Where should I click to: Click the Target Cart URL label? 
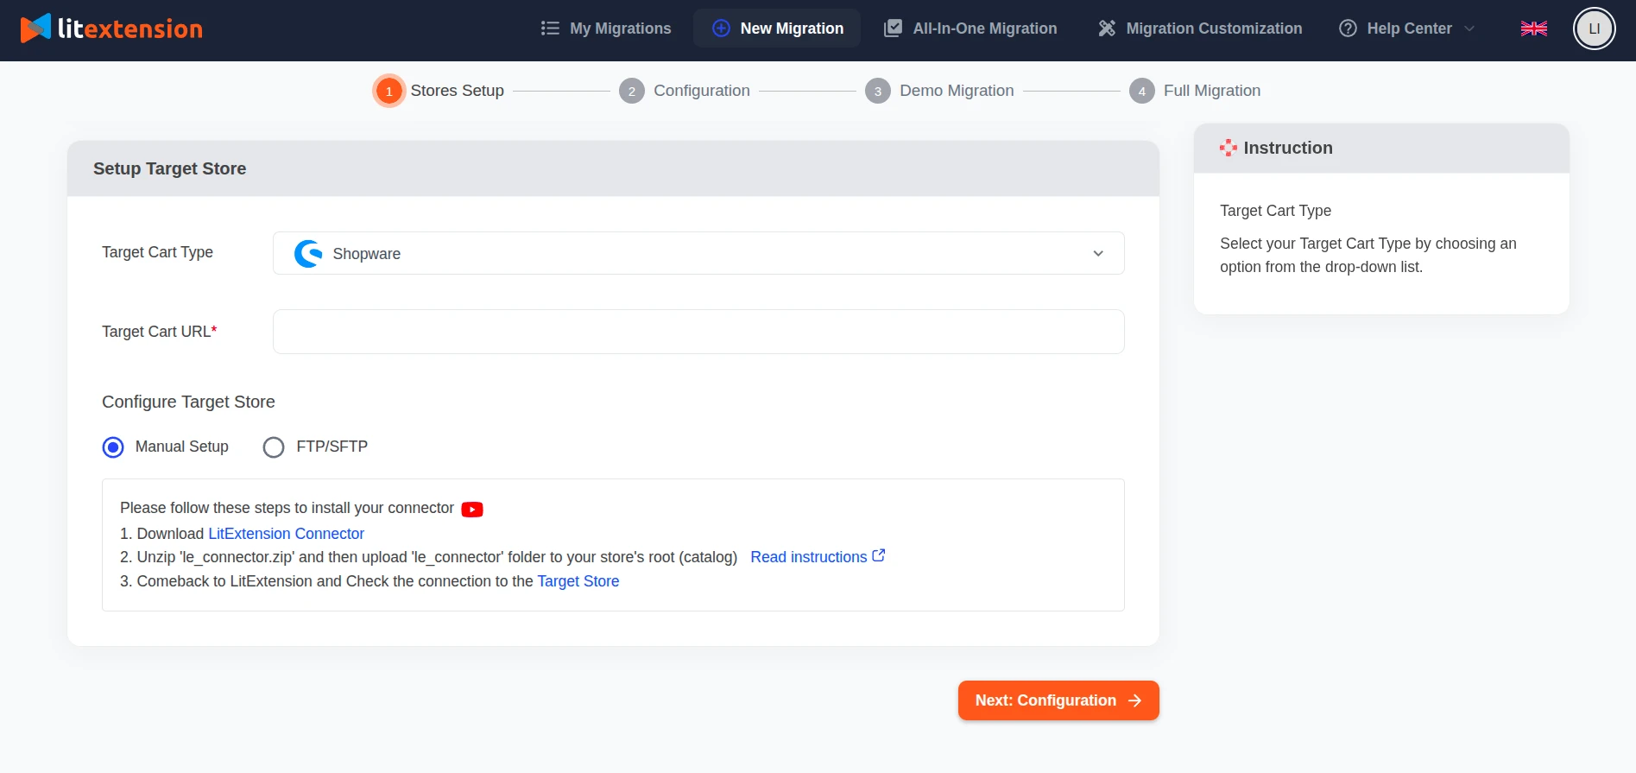click(x=159, y=332)
